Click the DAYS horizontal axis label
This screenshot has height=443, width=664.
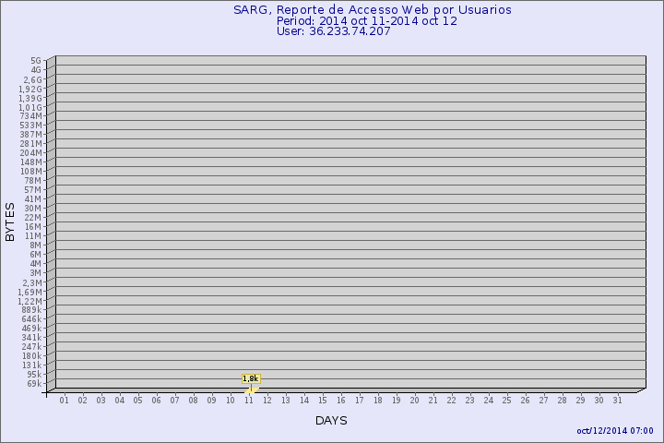click(331, 420)
